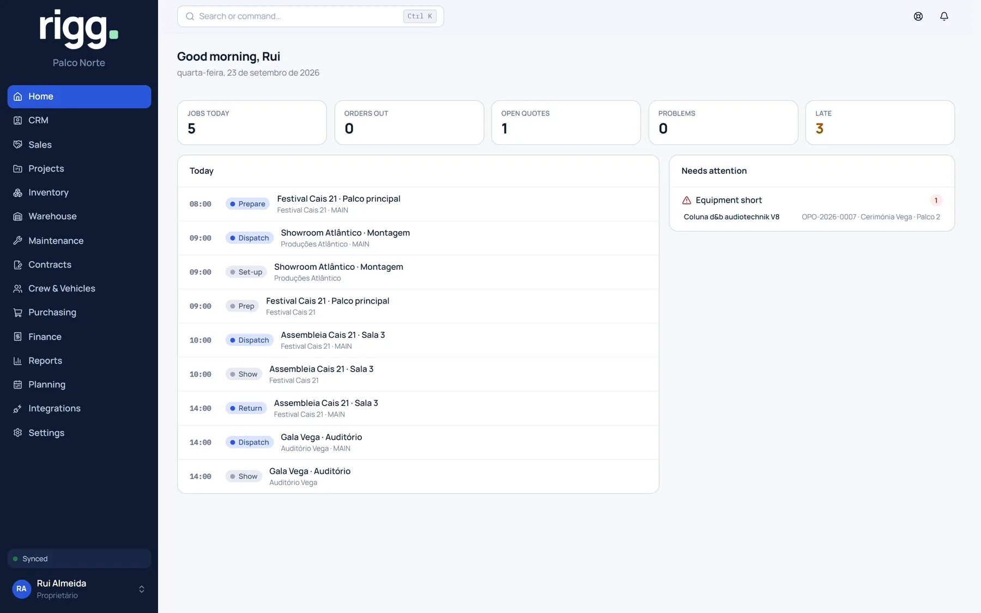This screenshot has height=613, width=981.
Task: Open the Jobs Today card
Action: [252, 123]
